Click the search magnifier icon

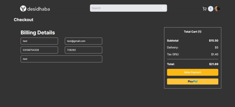[164, 8]
